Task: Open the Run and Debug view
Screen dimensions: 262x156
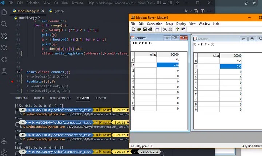Action: [x=4, y=48]
